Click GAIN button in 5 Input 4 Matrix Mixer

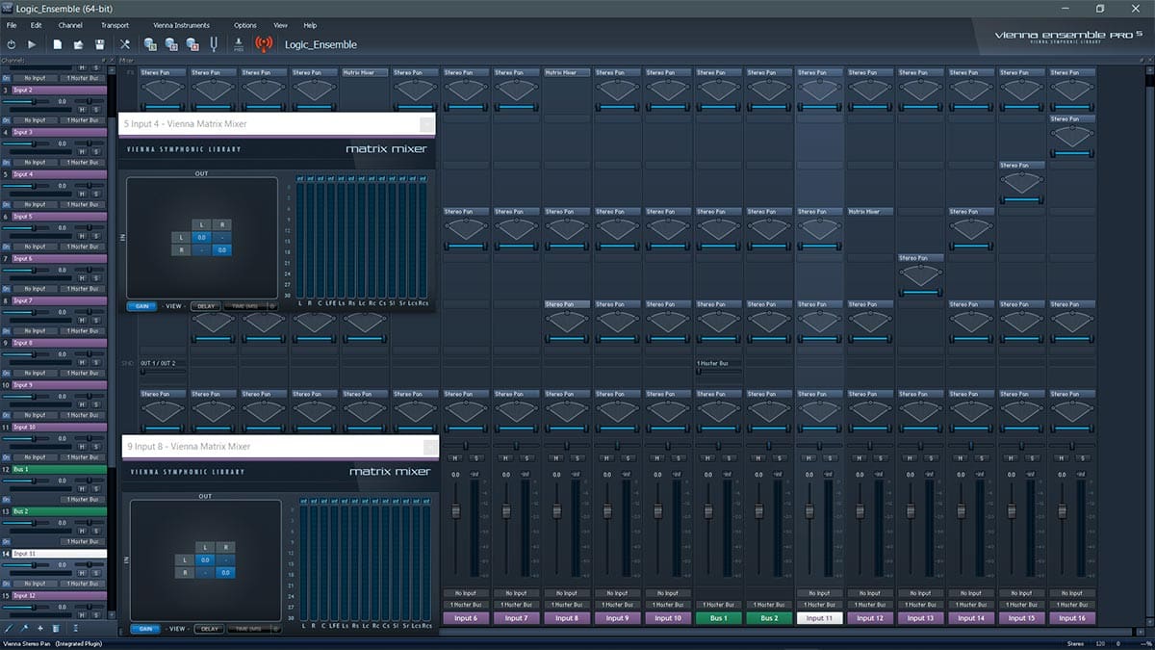tap(141, 305)
